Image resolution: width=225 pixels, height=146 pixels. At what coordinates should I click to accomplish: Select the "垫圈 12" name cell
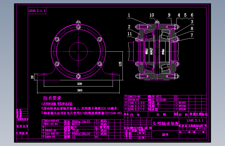tap(70, 137)
